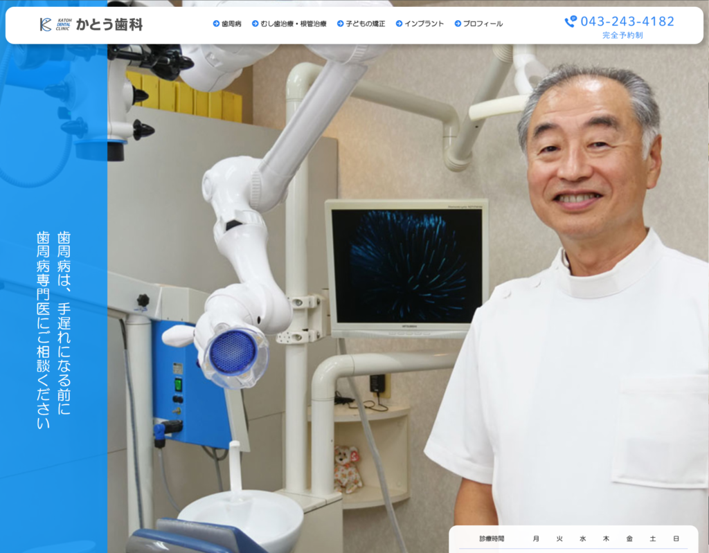This screenshot has height=553, width=709.
Task: Select 子どもの矯正 in navigation
Action: click(366, 24)
